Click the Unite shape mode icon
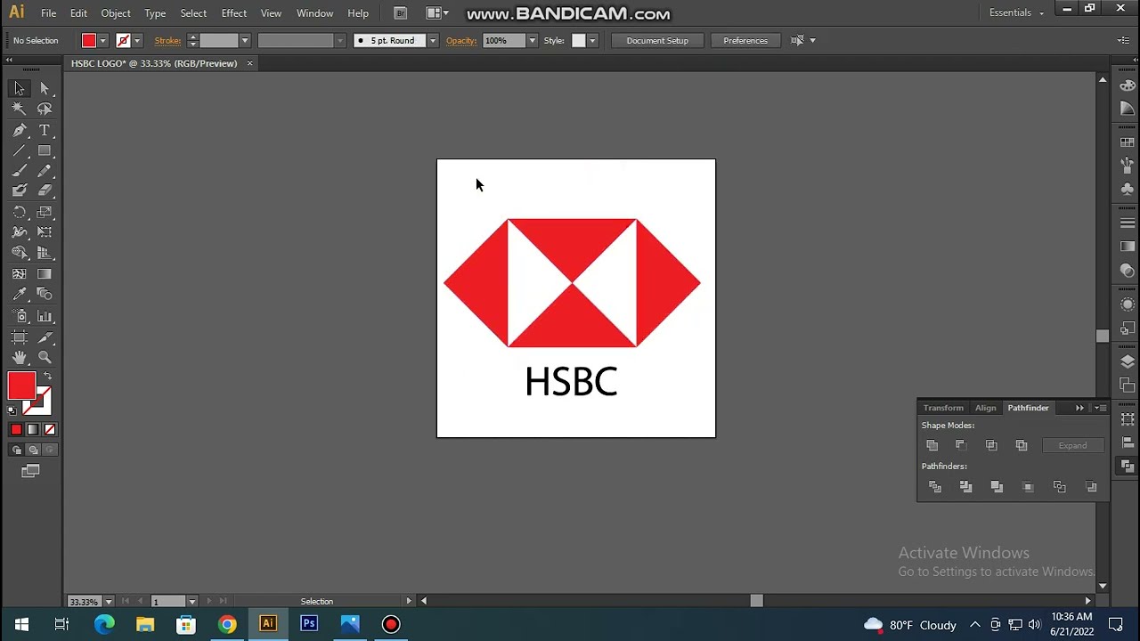 (x=932, y=445)
